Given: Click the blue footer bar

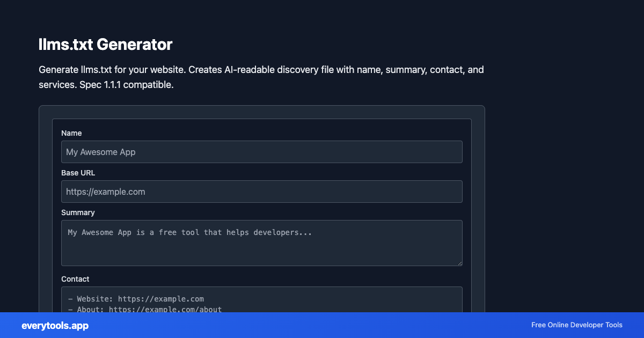Looking at the screenshot, I should (x=322, y=325).
